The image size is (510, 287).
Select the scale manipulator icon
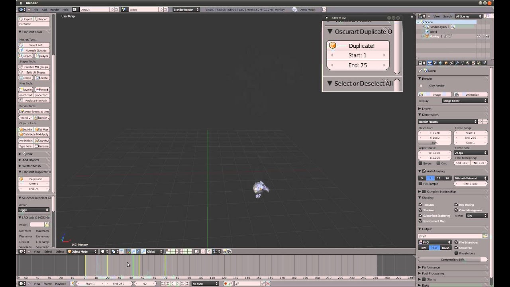pyautogui.click(x=143, y=252)
